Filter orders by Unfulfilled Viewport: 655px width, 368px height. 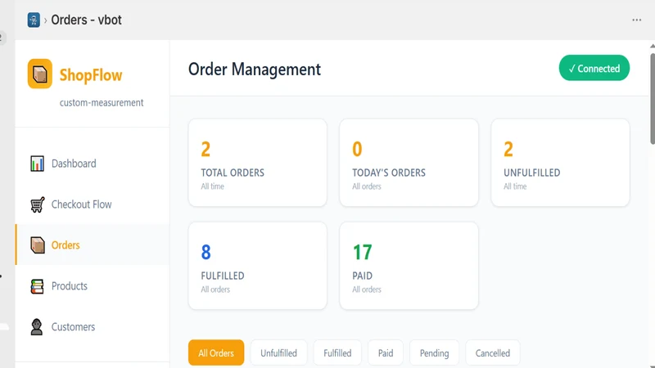(278, 353)
